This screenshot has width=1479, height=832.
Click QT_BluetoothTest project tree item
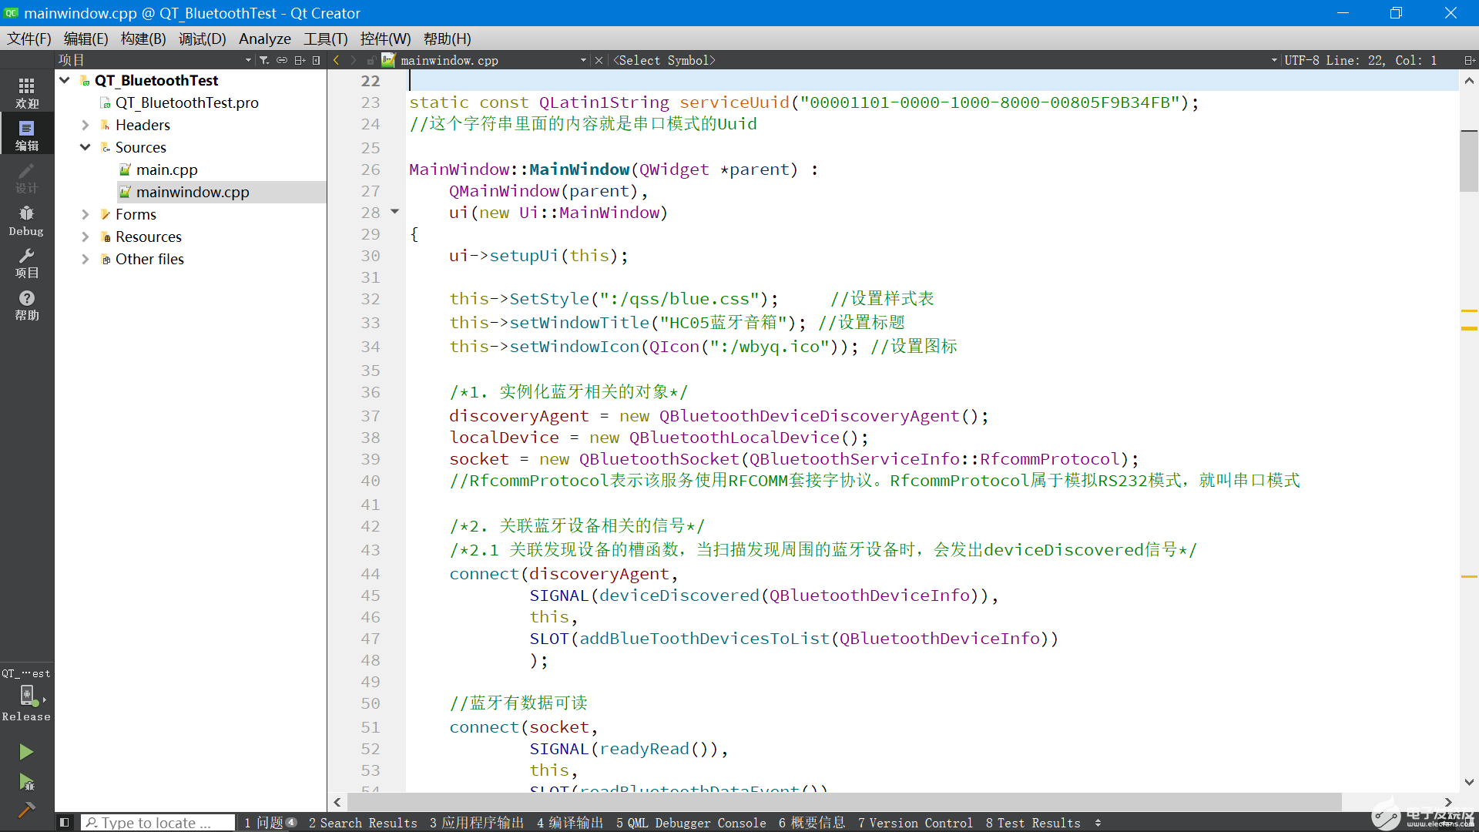[156, 80]
